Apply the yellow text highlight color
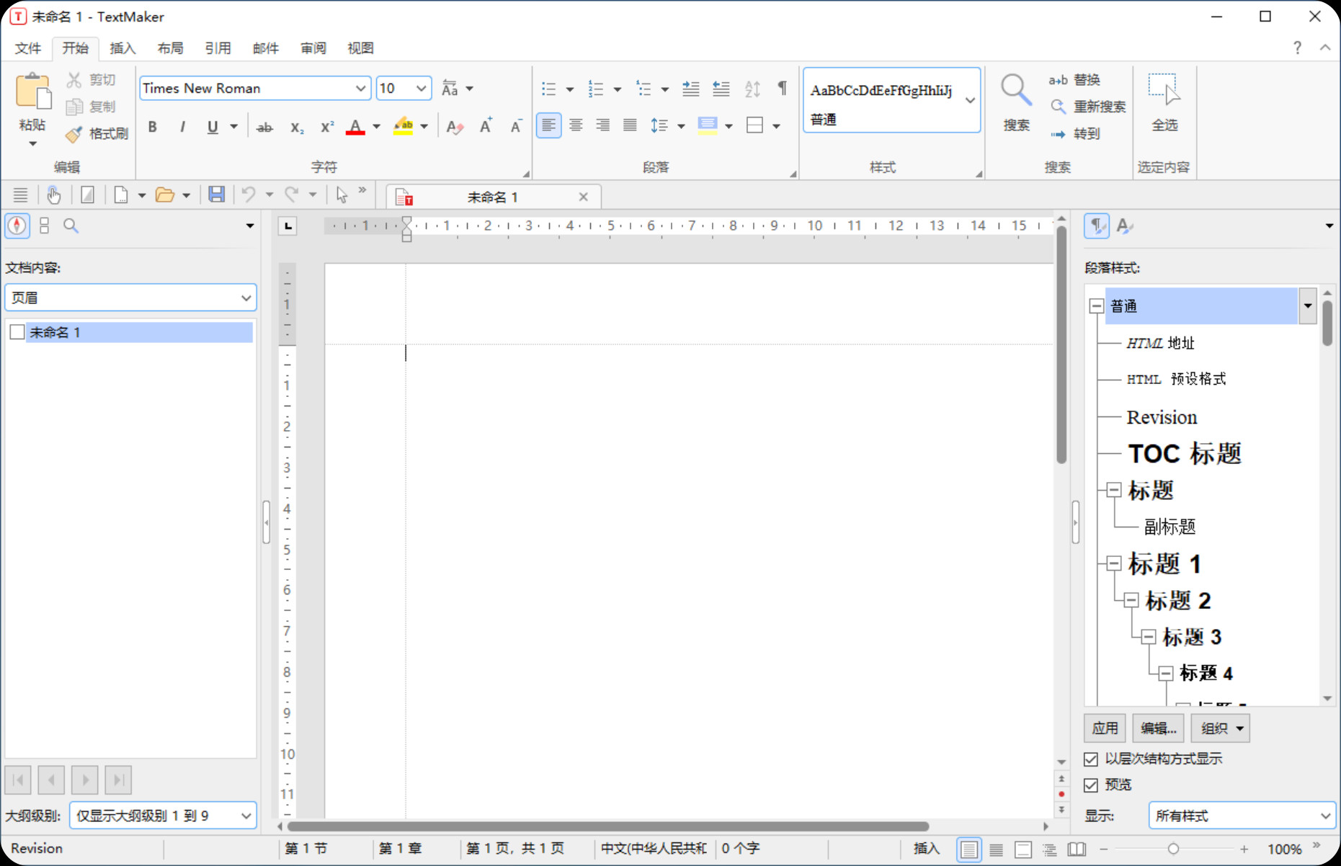Screen dimensions: 1341x866 point(404,127)
